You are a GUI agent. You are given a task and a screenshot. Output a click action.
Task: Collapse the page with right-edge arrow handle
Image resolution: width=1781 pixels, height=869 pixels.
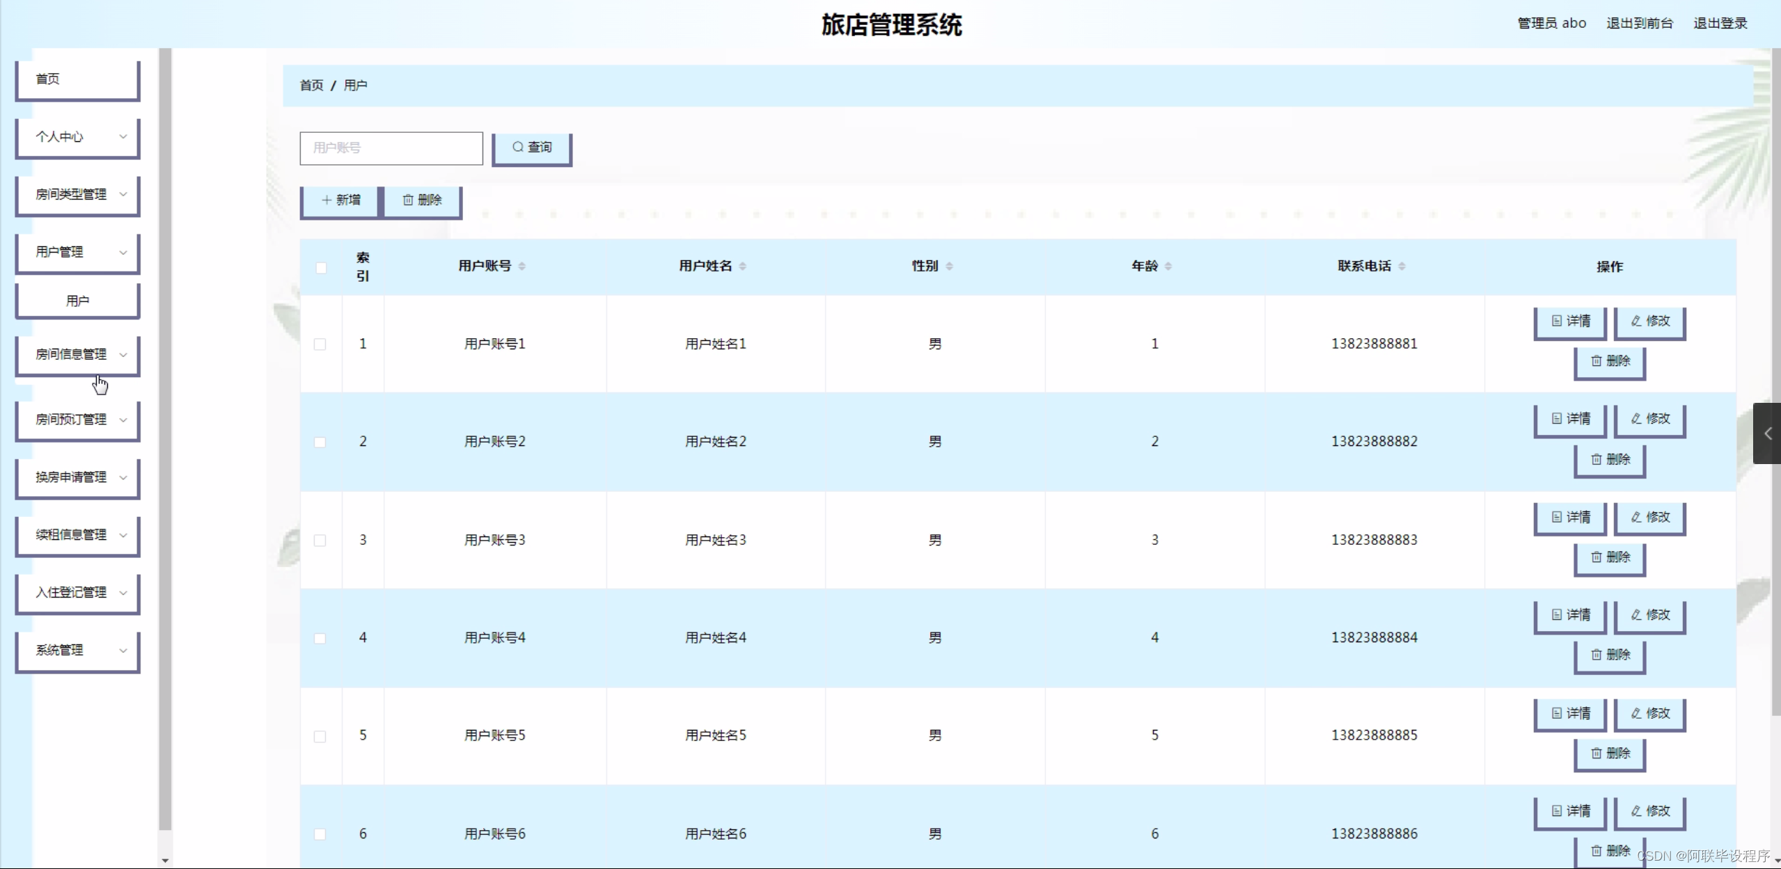click(1769, 433)
